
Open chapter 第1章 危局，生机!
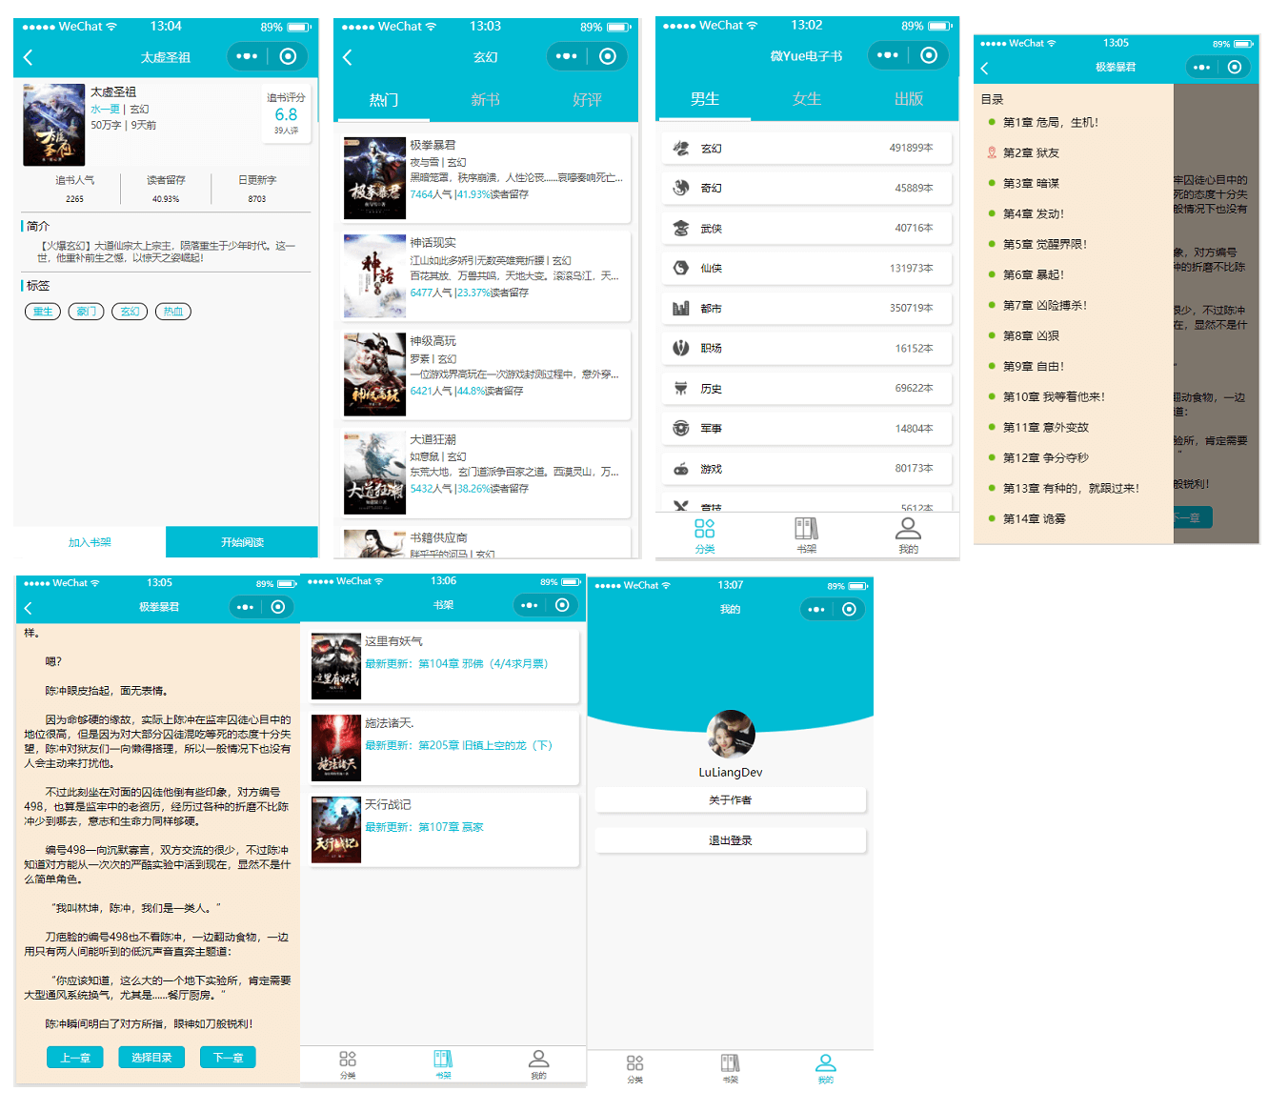[x=1051, y=122]
